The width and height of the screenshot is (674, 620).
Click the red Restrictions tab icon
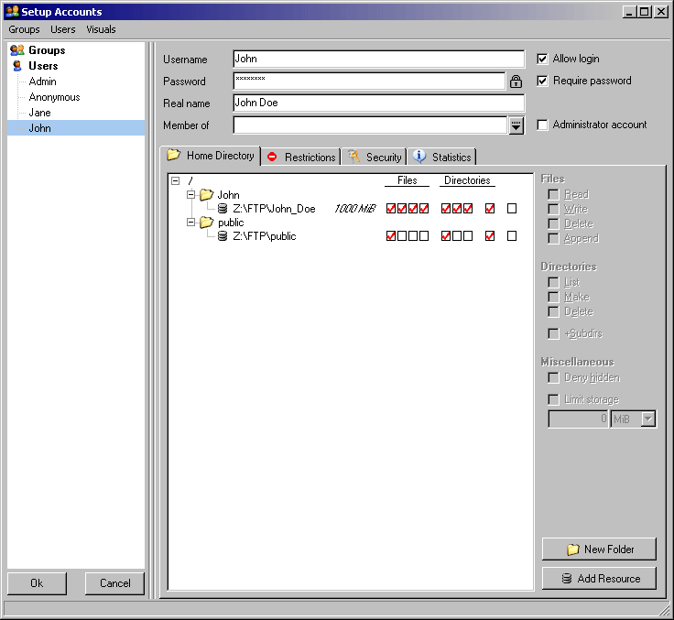point(272,157)
